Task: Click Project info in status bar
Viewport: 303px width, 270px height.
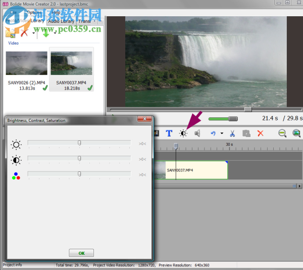Action: pos(12,265)
